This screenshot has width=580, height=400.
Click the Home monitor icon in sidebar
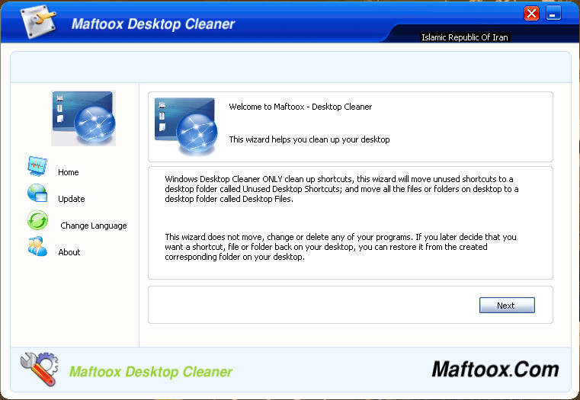point(37,166)
